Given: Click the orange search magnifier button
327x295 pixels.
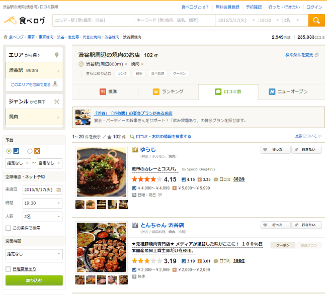Looking at the screenshot, I should point(316,20).
